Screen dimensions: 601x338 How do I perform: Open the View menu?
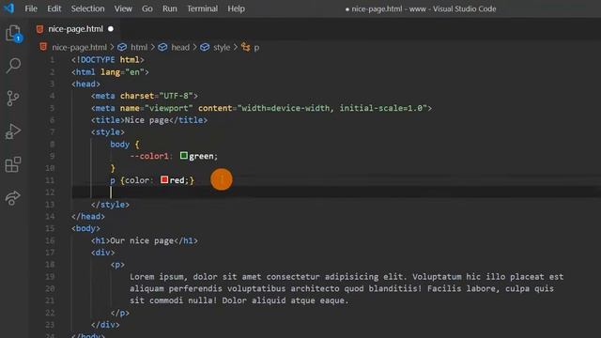coord(123,8)
